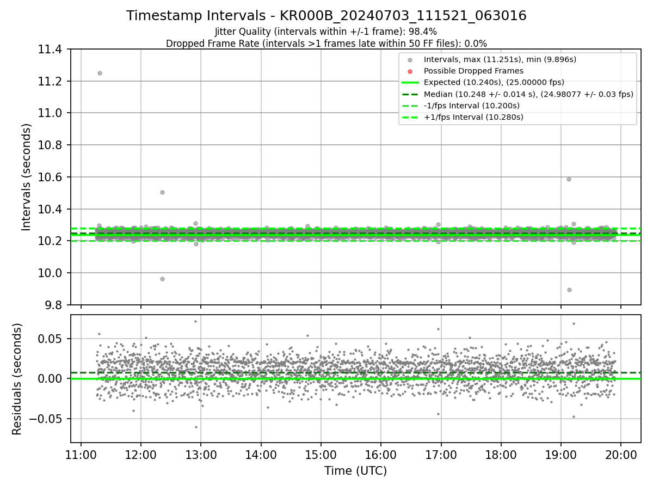This screenshot has height=490, width=653.
Task: Click legend entry starting "Median (10.248 +/- 0.014 s)"
Action: click(x=528, y=94)
